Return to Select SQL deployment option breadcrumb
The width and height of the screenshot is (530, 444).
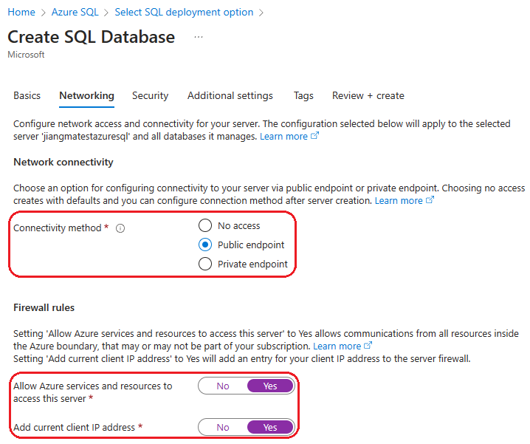(x=184, y=12)
